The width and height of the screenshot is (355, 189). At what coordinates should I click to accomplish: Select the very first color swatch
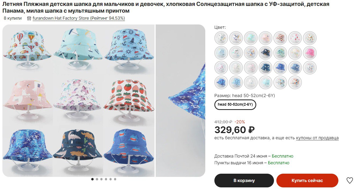click(x=221, y=38)
